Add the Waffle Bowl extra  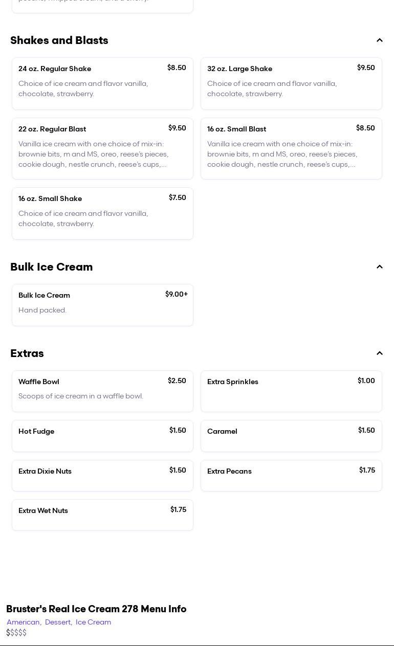pyautogui.click(x=102, y=391)
